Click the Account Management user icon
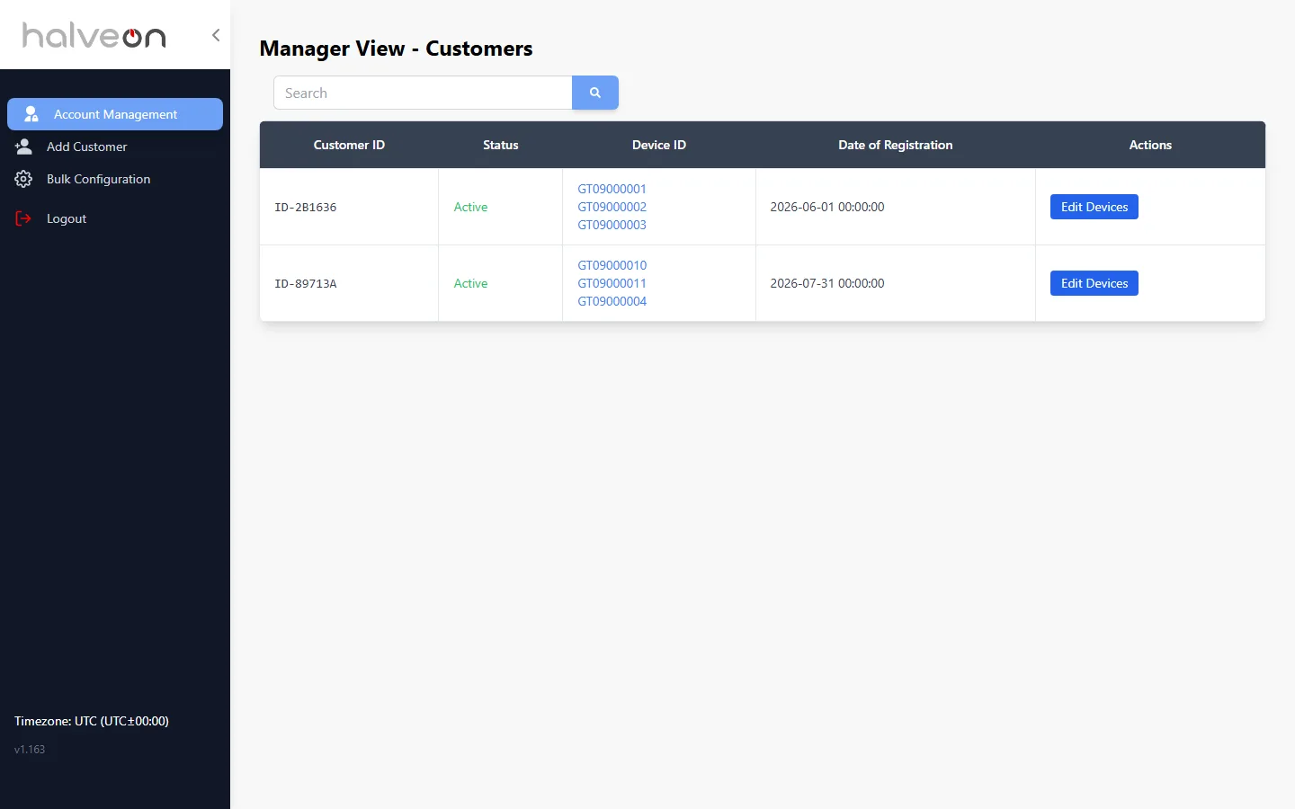Viewport: 1295px width, 809px height. coord(31,114)
